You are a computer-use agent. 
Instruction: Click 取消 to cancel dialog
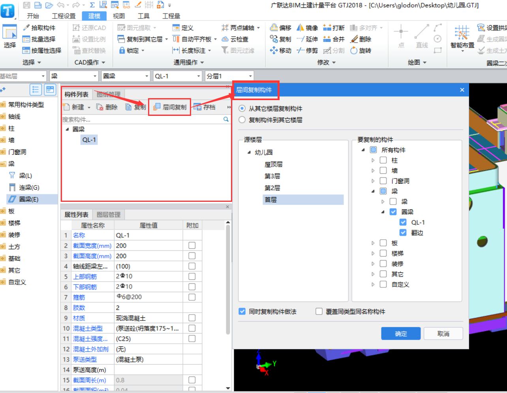[443, 333]
